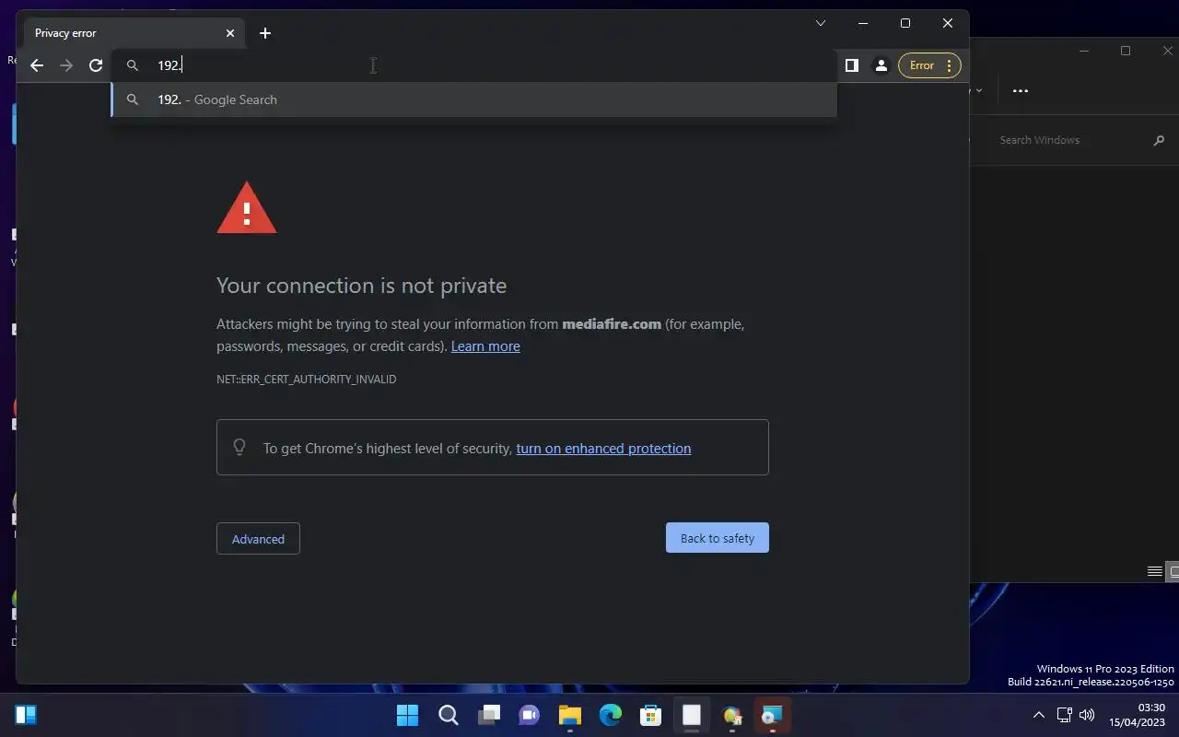Click the red warning triangle icon
The width and height of the screenshot is (1179, 737).
(247, 208)
